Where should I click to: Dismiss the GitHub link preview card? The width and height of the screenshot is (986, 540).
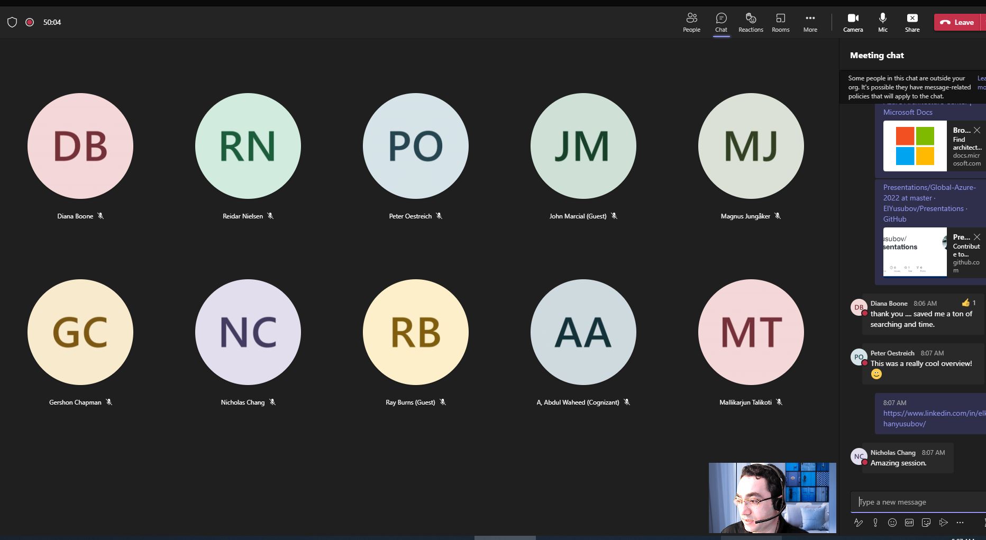pos(976,237)
